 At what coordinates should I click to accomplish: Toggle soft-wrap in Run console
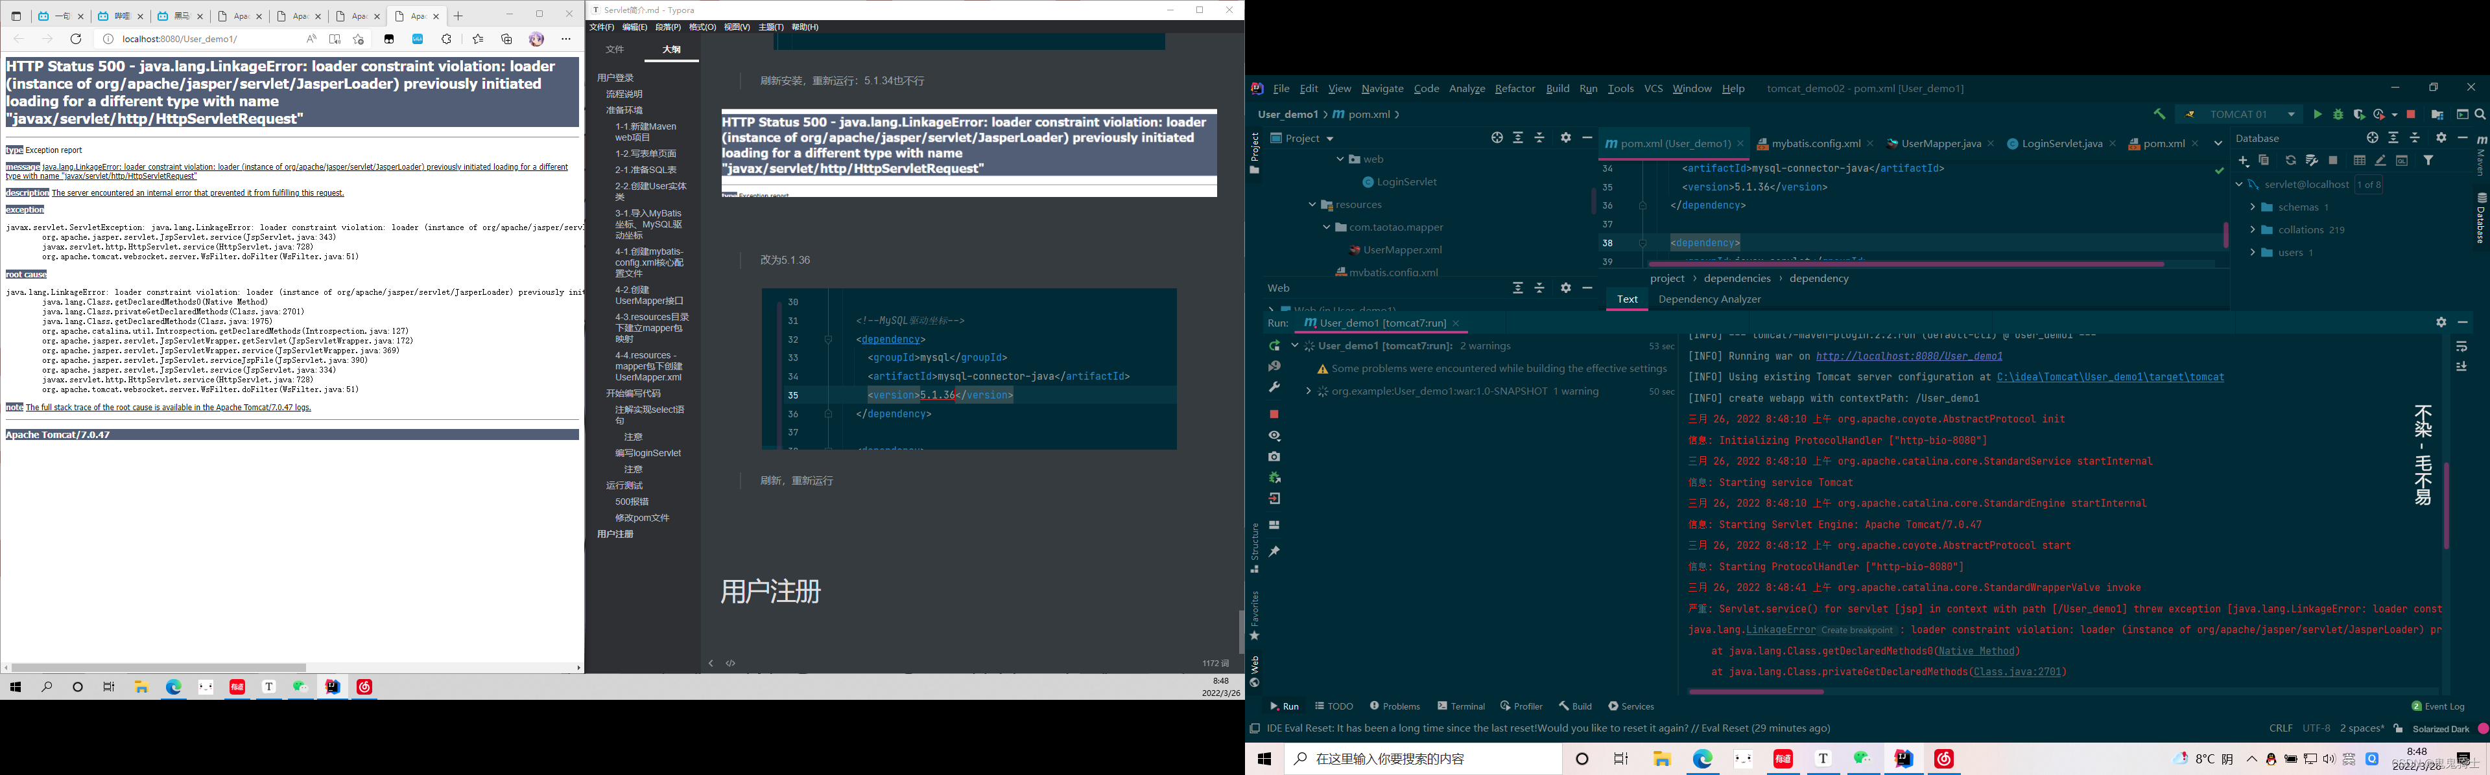2461,346
